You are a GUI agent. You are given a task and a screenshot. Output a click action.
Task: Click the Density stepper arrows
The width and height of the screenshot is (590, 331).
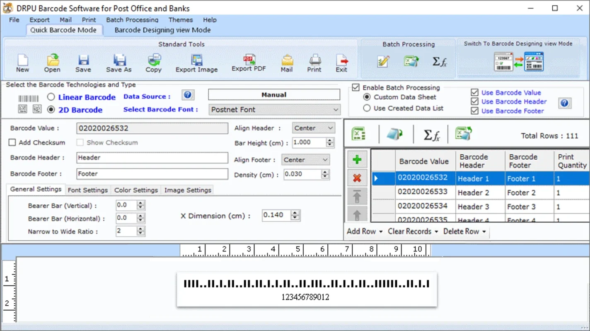(x=326, y=174)
